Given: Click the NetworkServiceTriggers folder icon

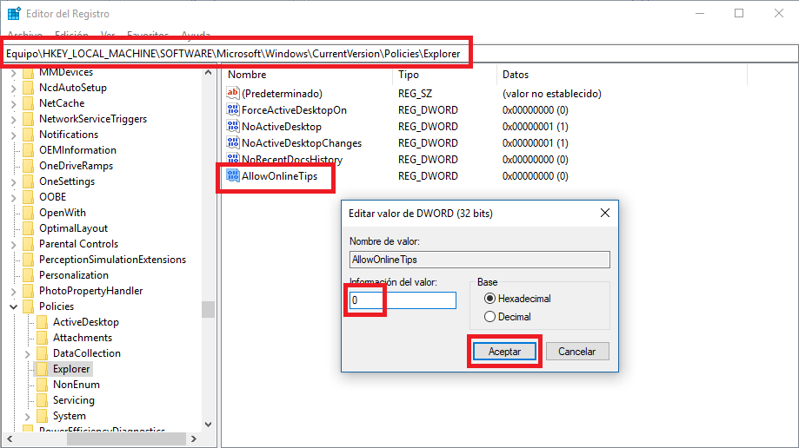Looking at the screenshot, I should [x=29, y=119].
